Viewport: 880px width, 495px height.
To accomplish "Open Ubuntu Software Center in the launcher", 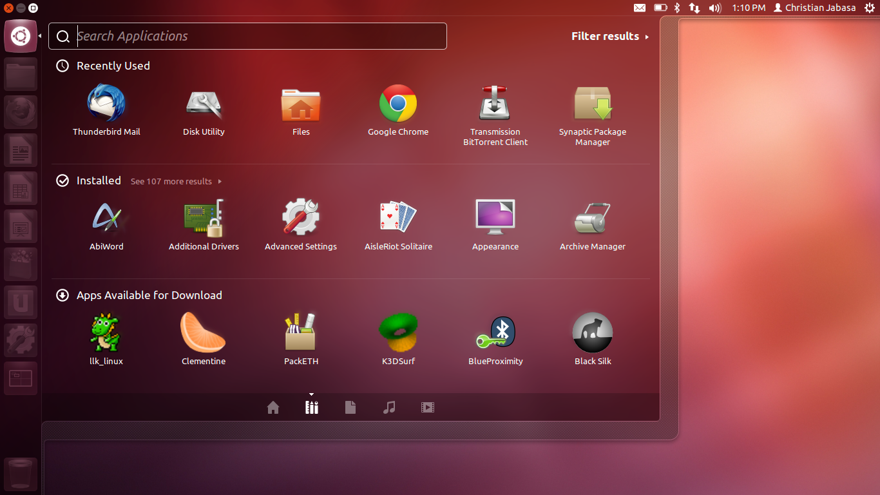I will 21,264.
